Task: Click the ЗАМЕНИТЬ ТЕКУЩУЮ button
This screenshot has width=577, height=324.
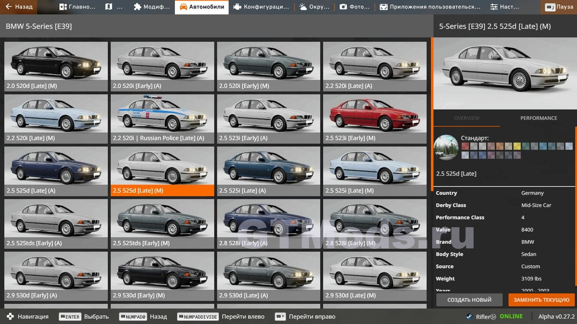Action: [541, 300]
